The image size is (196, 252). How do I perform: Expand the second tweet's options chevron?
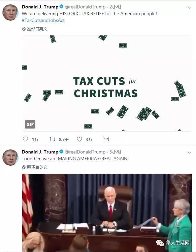(189, 152)
